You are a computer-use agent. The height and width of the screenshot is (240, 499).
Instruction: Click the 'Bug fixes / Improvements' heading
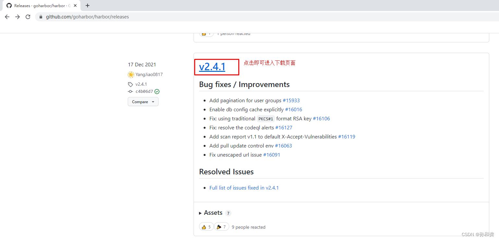tap(244, 84)
